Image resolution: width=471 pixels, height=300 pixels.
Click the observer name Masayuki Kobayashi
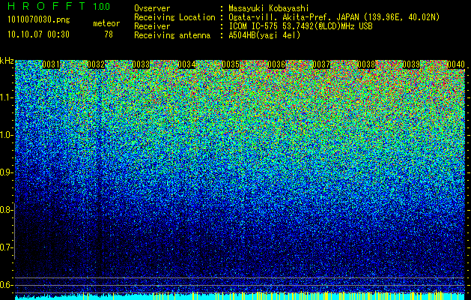269,8
